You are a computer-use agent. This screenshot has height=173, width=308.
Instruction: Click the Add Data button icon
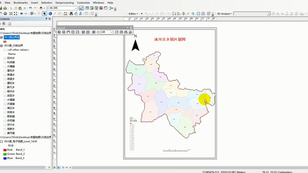click(41, 8)
